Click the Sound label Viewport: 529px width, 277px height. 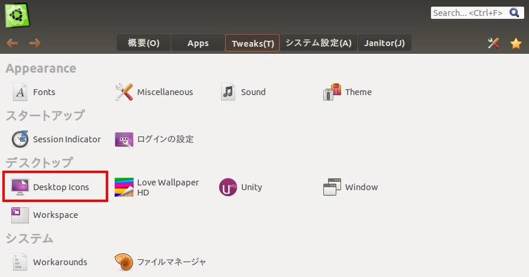tap(254, 92)
